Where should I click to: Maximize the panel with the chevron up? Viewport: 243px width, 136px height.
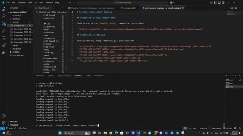[x=235, y=76]
